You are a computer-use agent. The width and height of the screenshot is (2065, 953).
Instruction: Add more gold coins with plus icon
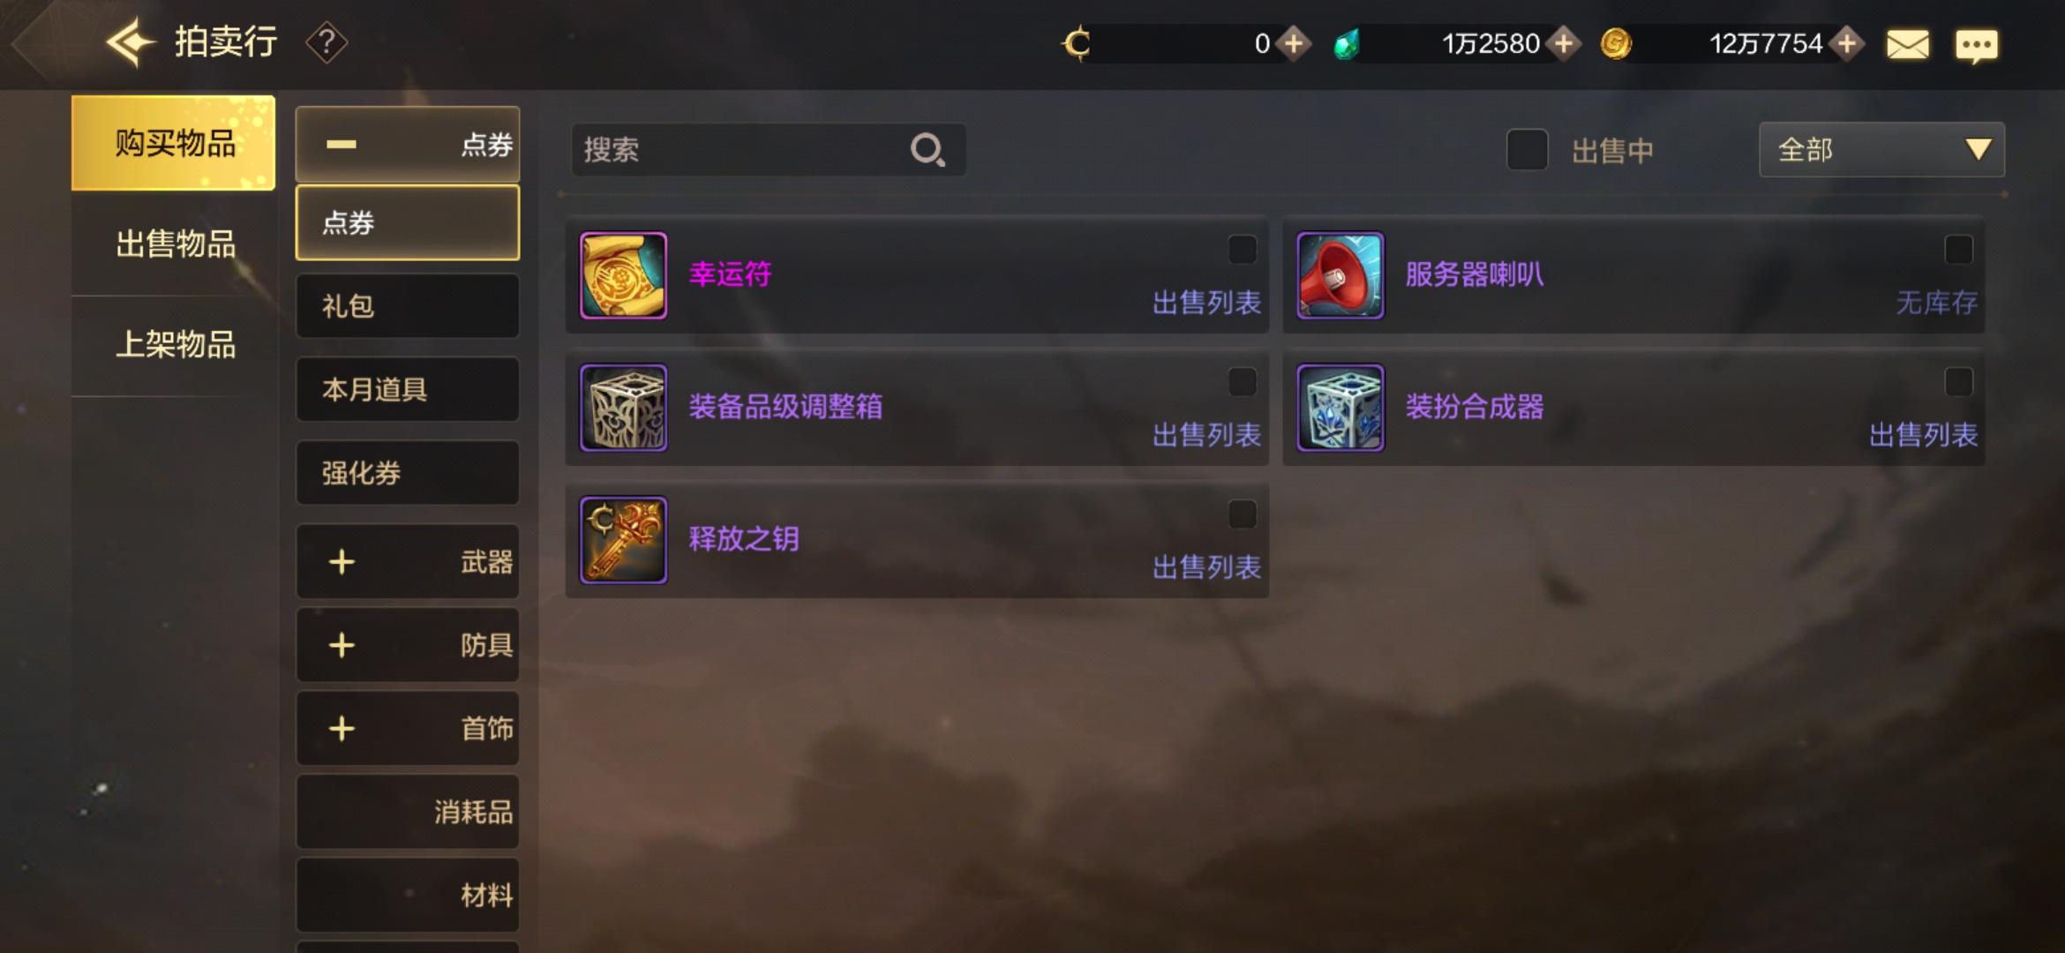1847,43
